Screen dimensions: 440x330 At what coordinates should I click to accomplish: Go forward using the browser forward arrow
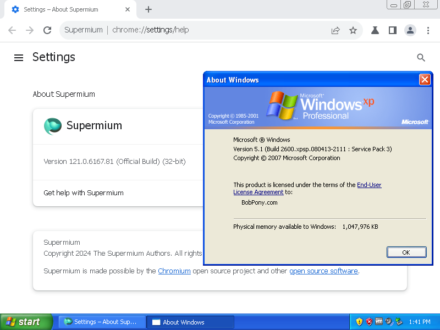[x=30, y=30]
